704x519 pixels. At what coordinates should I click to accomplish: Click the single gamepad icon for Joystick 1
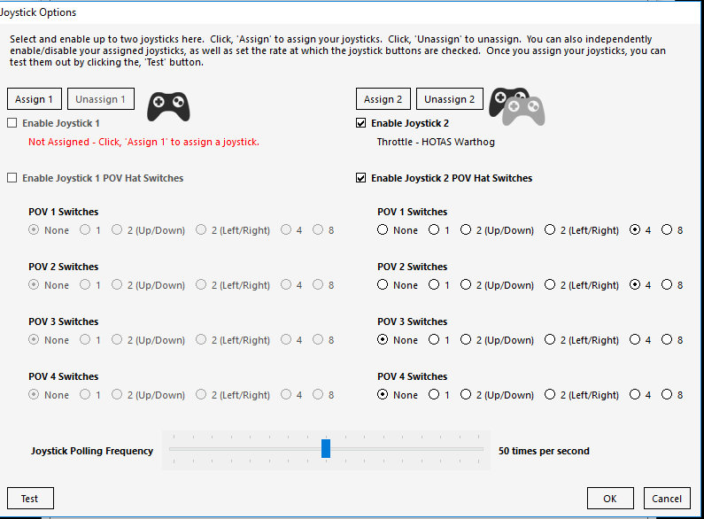[x=168, y=107]
